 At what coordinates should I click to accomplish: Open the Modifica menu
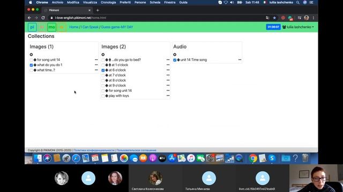point(73,2)
